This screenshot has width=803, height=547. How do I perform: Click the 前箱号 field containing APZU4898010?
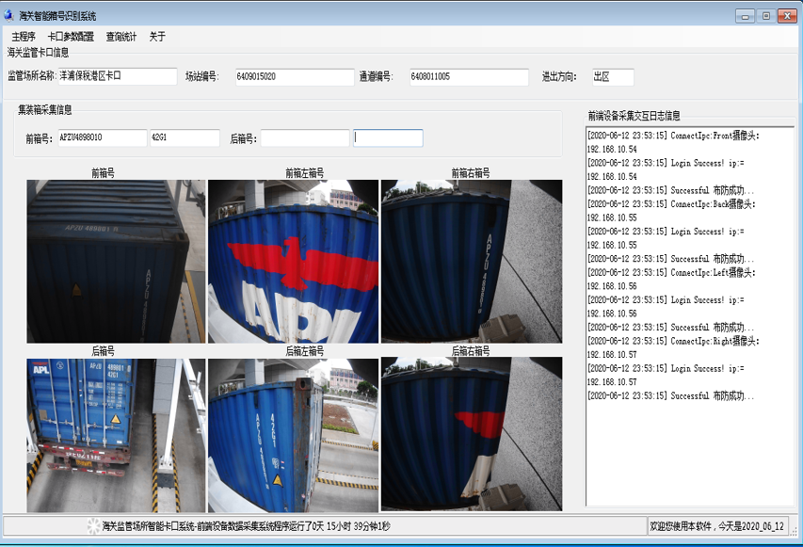(x=103, y=137)
